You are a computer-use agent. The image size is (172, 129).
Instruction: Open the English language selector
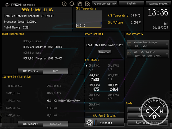[x=131, y=4]
